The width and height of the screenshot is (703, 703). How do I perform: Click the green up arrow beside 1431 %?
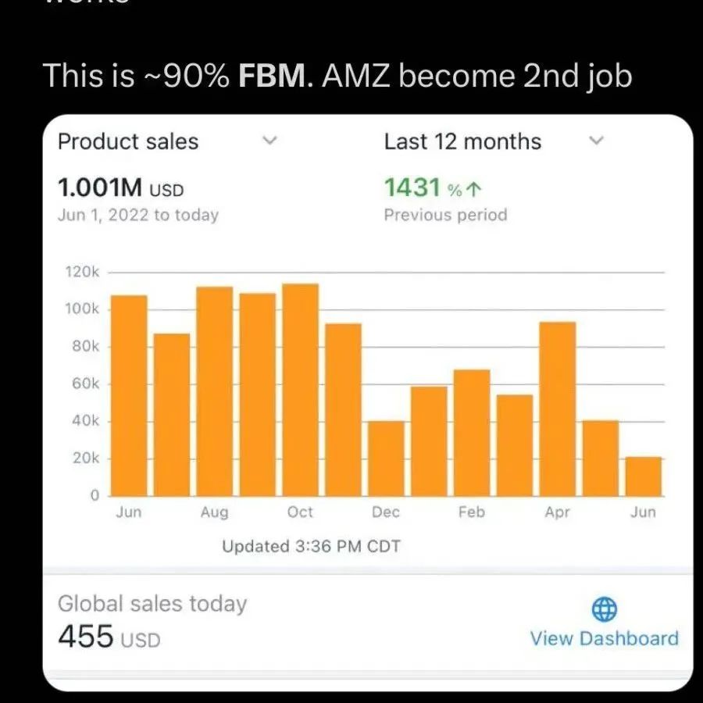coord(476,189)
